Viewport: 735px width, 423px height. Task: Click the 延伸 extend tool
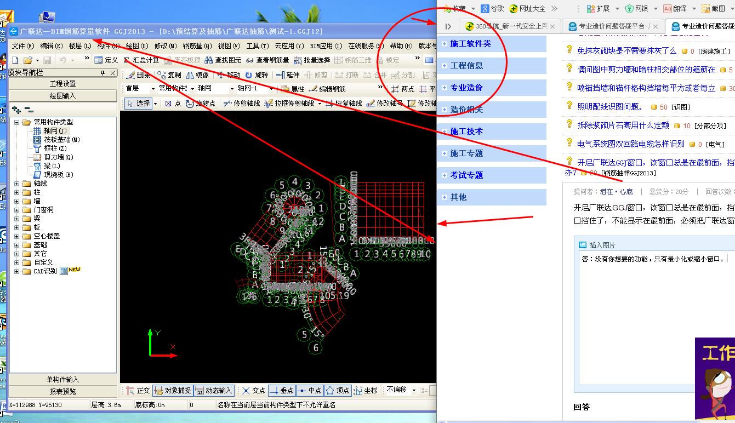point(288,75)
